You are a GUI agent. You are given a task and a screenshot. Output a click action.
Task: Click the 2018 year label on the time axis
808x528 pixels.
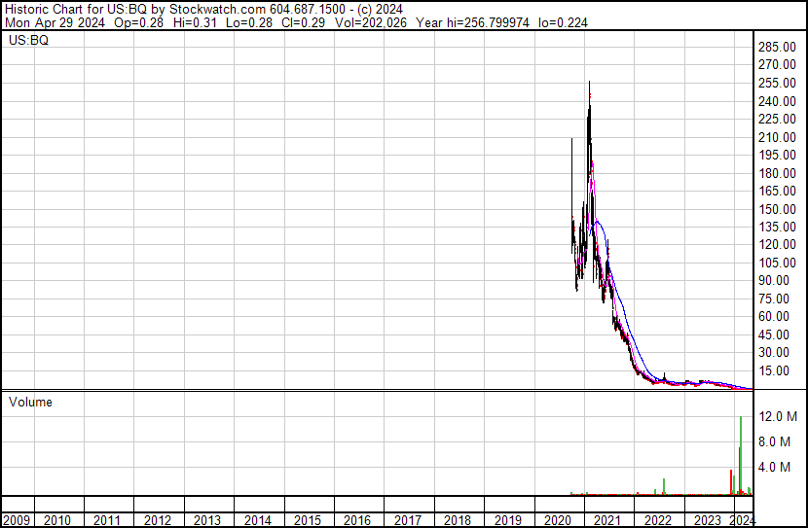(x=458, y=520)
